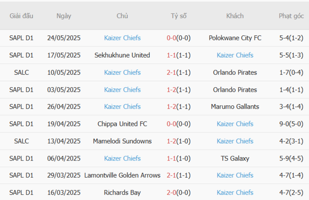Select the Phạt góc column header
Viewport: 309px width, 200px height.
(291, 16)
